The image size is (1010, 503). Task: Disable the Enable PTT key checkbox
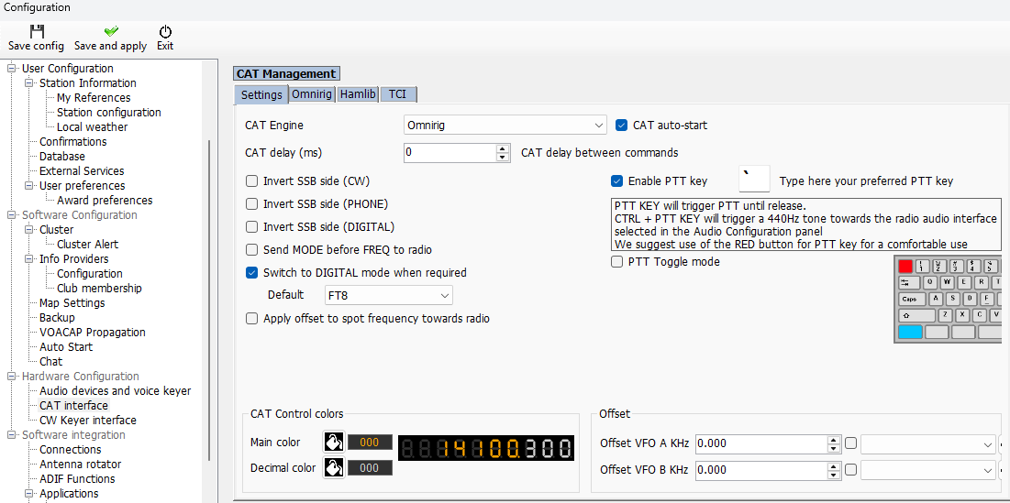pyautogui.click(x=616, y=180)
